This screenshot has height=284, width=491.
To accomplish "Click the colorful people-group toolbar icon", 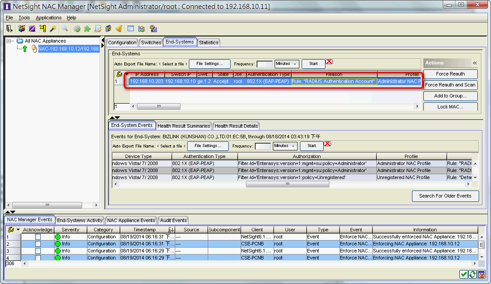I will (x=22, y=29).
